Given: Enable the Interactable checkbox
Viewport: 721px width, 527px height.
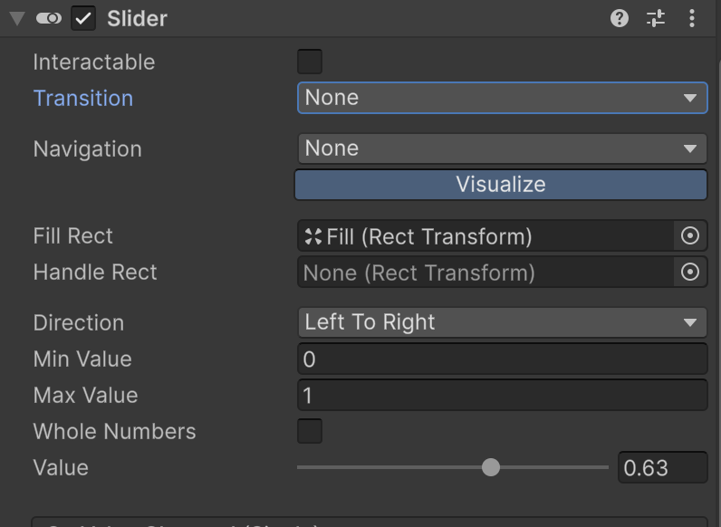Looking at the screenshot, I should [310, 62].
